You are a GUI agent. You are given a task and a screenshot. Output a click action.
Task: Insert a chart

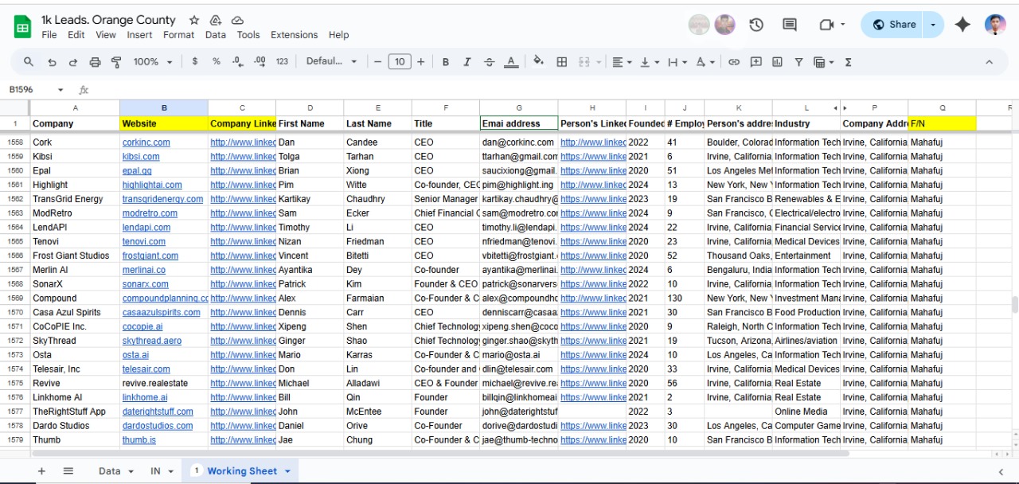(x=777, y=61)
